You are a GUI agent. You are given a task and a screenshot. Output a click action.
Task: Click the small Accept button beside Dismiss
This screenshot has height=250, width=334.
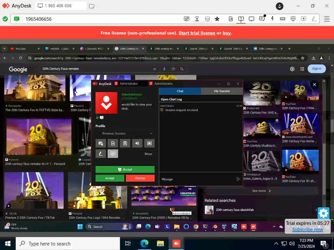click(x=110, y=178)
